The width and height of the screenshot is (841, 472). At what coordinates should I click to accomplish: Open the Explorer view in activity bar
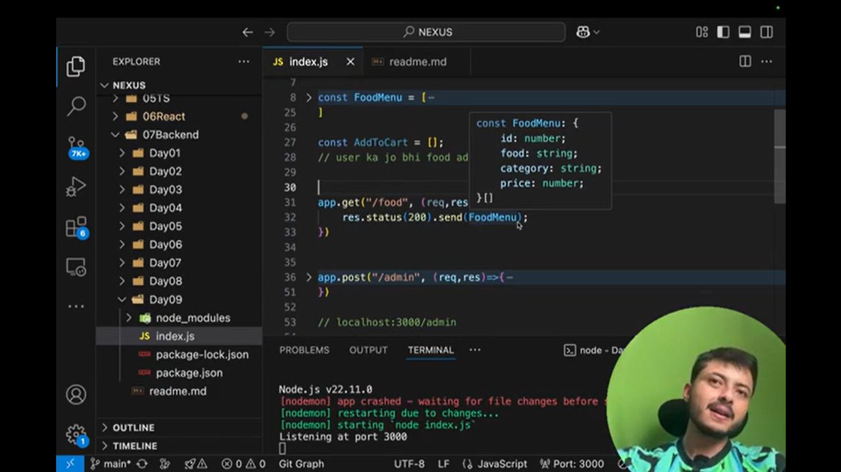(x=76, y=67)
